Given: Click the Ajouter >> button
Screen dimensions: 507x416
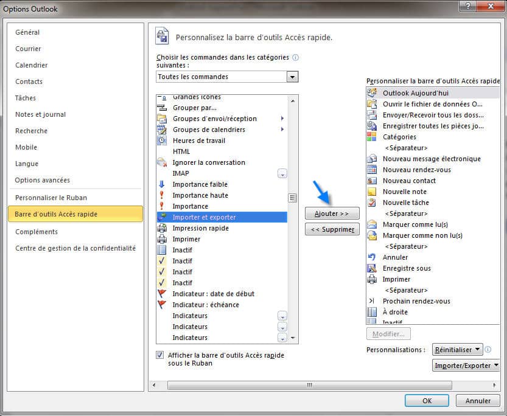Looking at the screenshot, I should tap(332, 213).
